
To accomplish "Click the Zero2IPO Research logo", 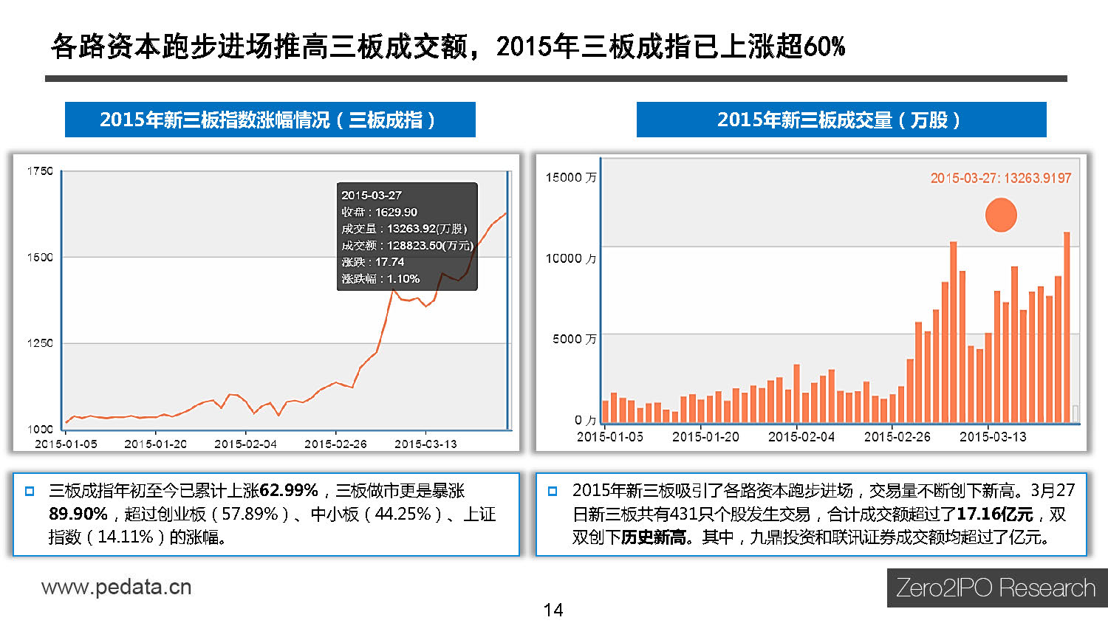I will point(996,588).
